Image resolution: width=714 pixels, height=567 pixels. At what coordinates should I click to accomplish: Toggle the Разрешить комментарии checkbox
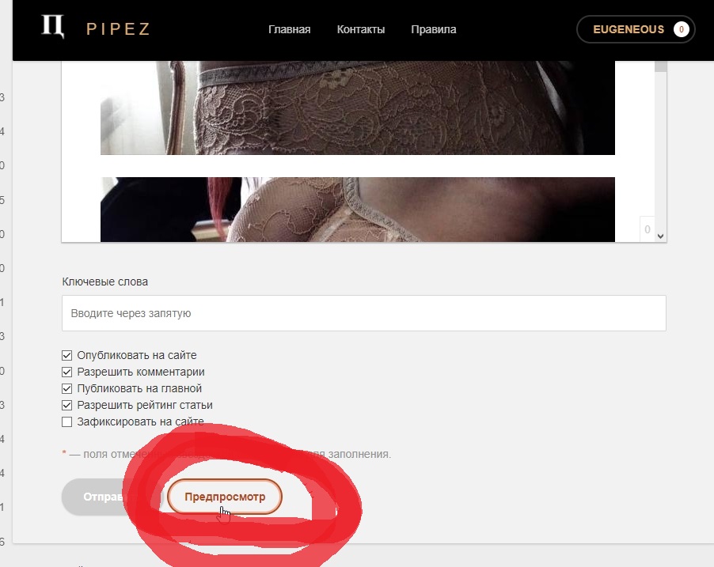(67, 372)
